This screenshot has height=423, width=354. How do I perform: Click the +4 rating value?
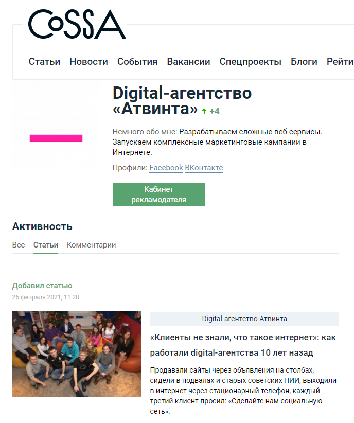pyautogui.click(x=215, y=111)
